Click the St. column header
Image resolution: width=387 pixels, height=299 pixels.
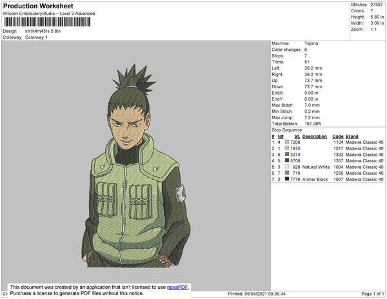(297, 137)
